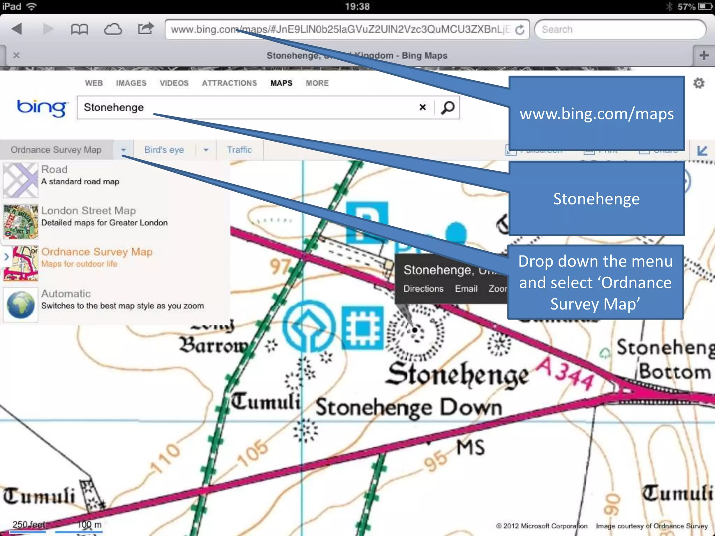Choose Ordnance Survey Map in the list

point(115,263)
